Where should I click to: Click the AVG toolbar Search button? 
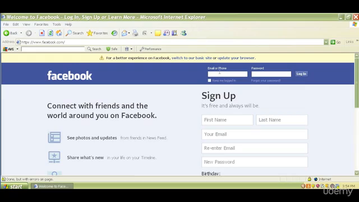94,49
